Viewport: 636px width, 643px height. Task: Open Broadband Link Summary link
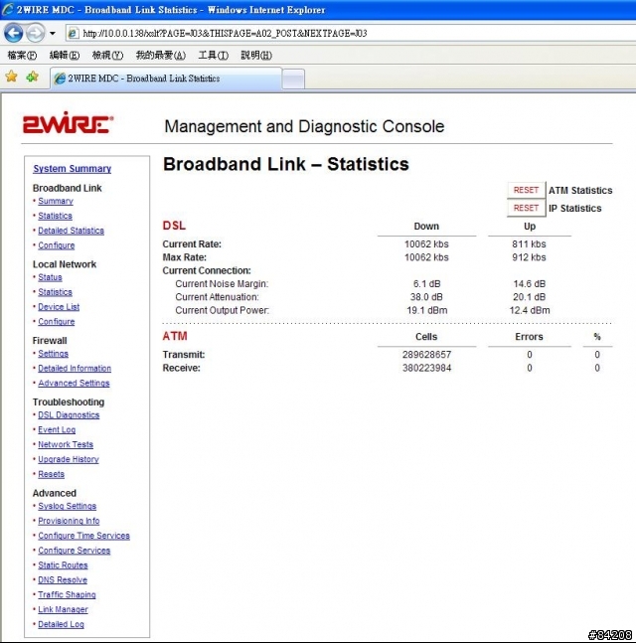pyautogui.click(x=56, y=201)
